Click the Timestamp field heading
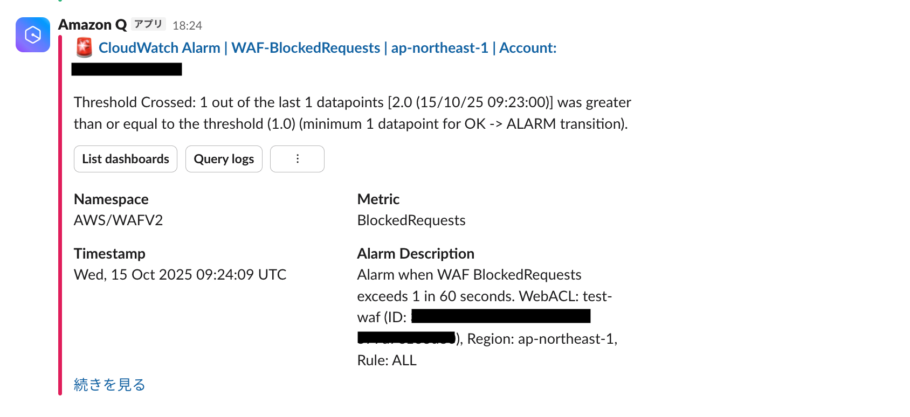The width and height of the screenshot is (910, 417). point(109,254)
